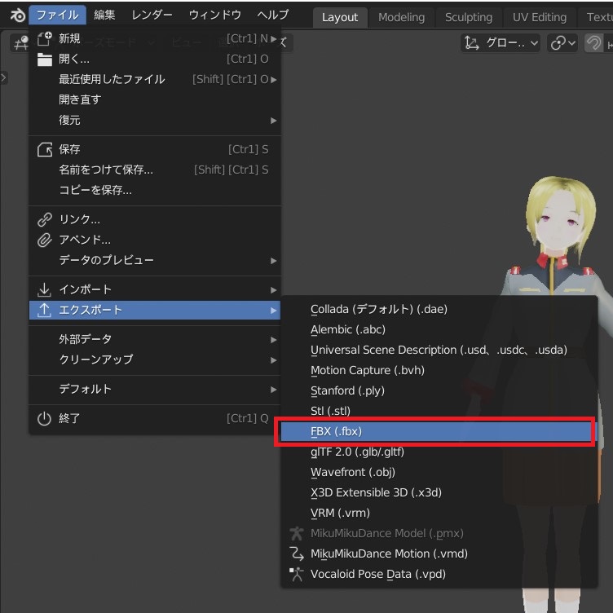Click the MikuMikuDance Motion arrow icon
Image resolution: width=613 pixels, height=613 pixels.
coord(297,553)
